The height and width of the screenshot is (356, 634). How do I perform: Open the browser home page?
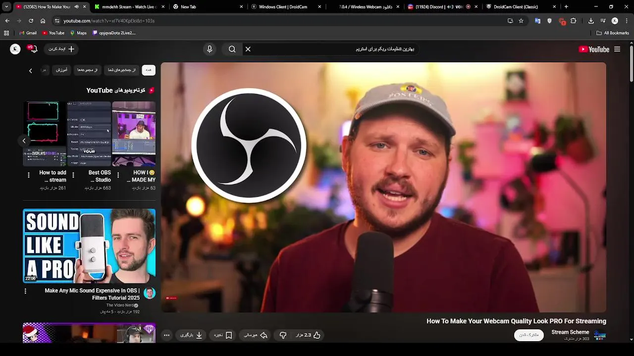[43, 21]
